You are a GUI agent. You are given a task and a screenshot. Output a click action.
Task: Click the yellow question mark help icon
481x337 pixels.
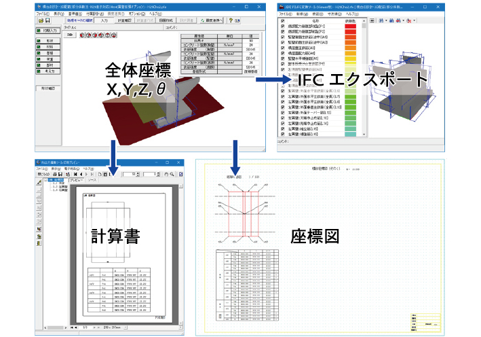tap(231, 20)
